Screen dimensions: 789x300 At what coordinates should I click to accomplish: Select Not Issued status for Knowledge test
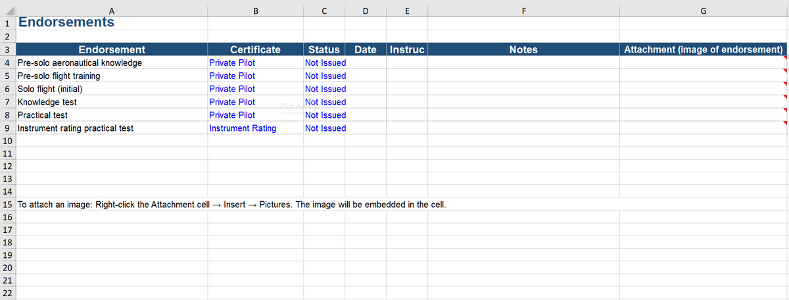click(323, 103)
